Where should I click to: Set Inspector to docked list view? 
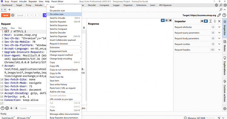pyautogui.click(x=202, y=21)
